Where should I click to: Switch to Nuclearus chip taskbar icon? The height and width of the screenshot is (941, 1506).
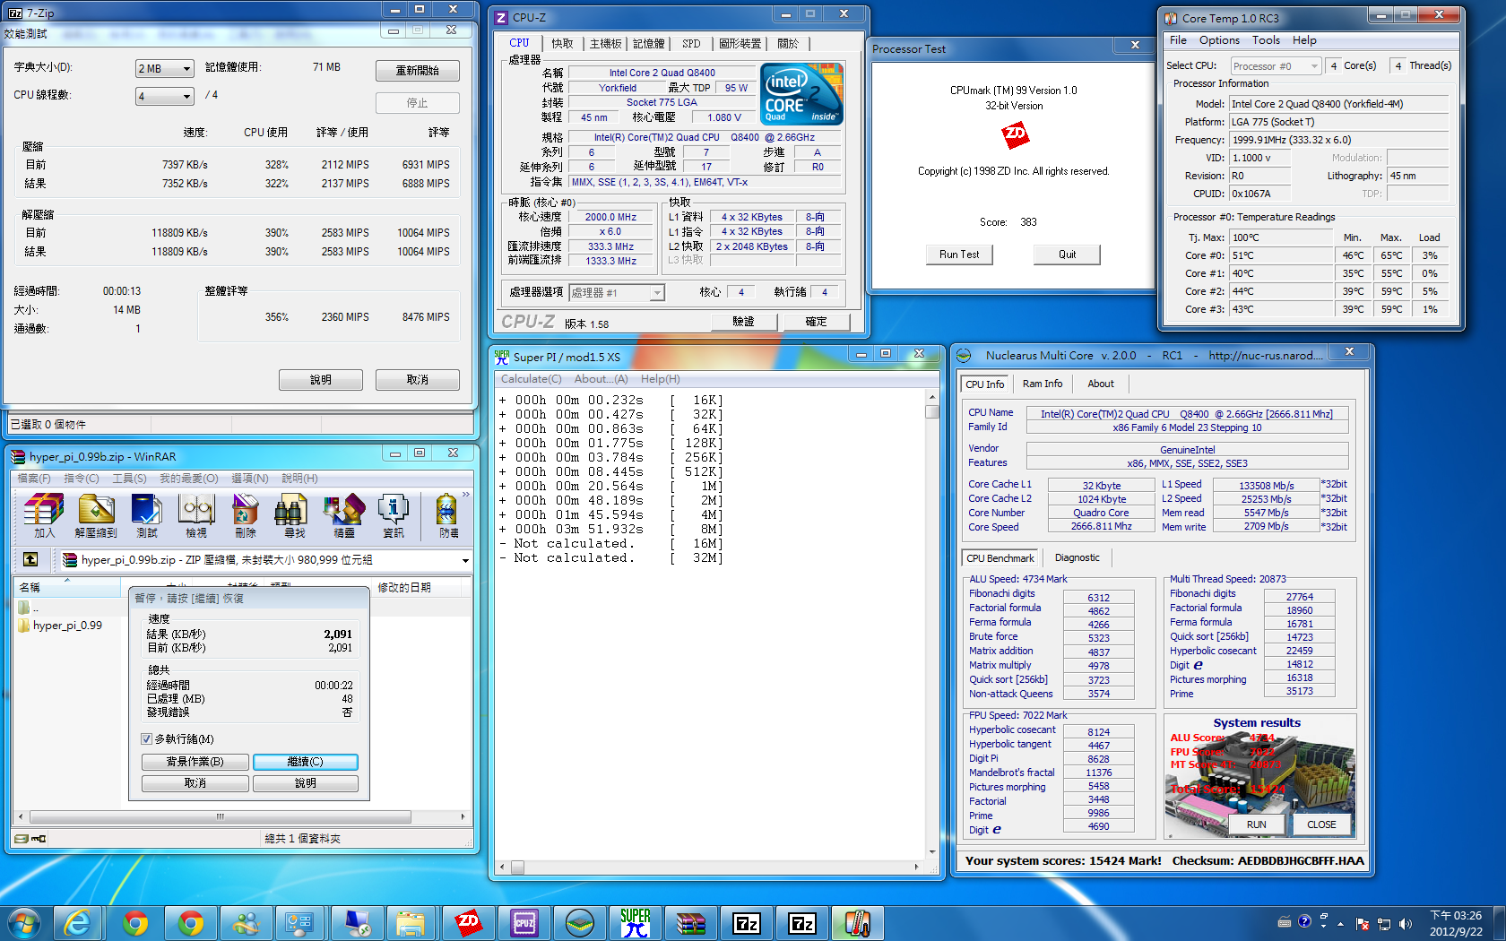[579, 923]
